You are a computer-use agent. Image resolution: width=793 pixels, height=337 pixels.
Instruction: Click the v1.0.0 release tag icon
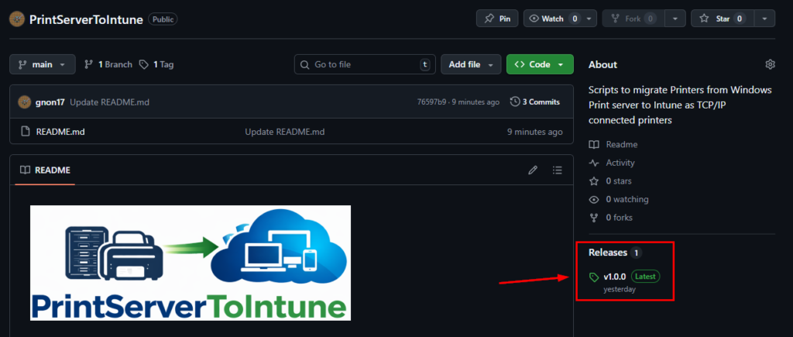coord(594,277)
